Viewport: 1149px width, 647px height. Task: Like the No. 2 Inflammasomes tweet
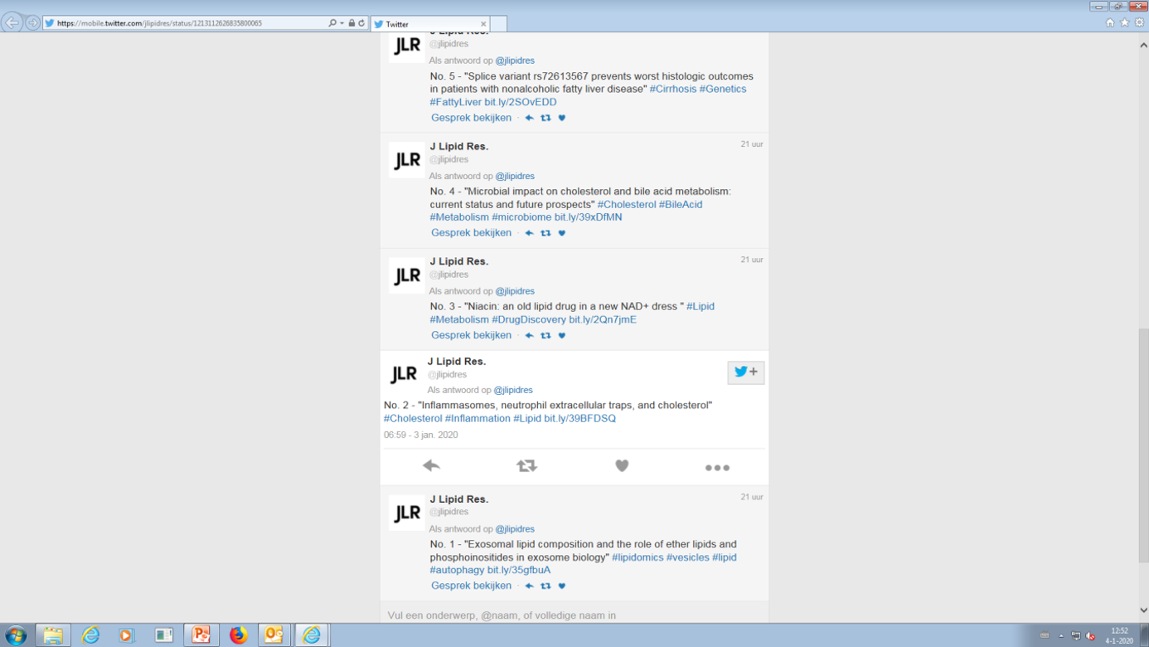tap(622, 466)
